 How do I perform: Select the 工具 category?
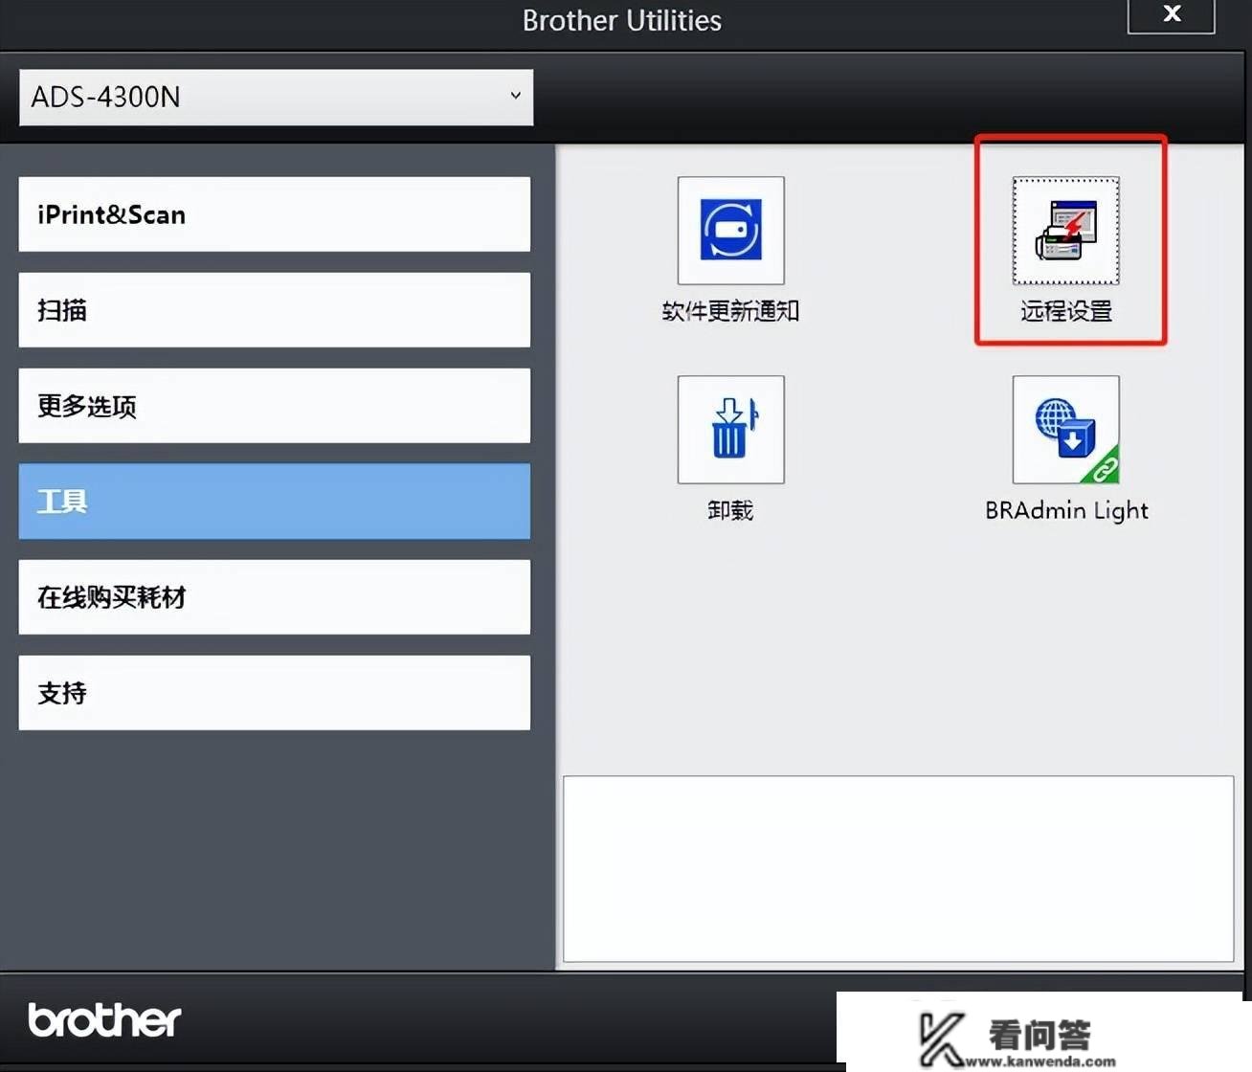(275, 502)
